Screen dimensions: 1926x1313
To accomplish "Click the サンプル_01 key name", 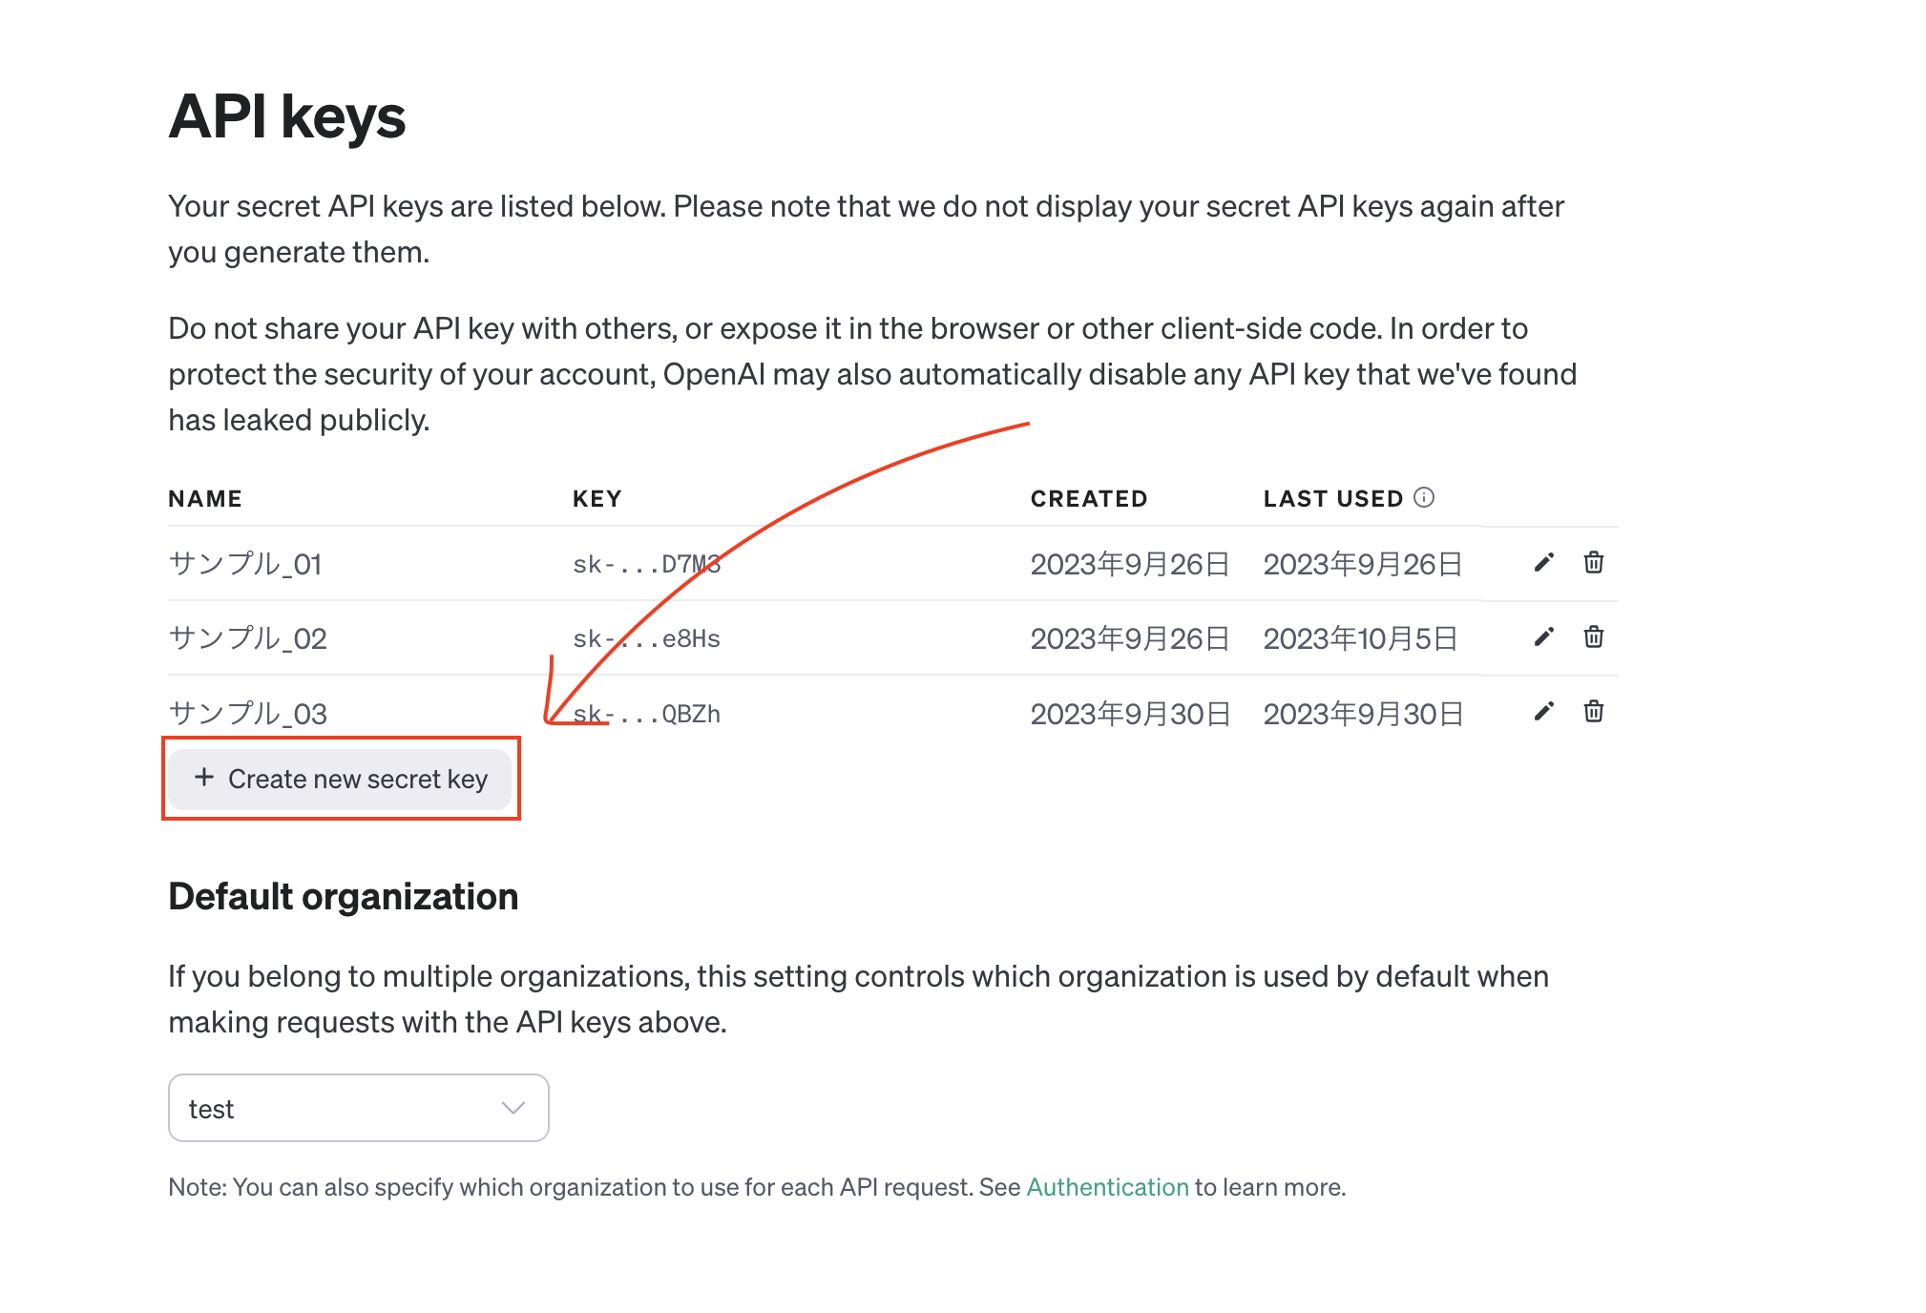I will click(x=245, y=564).
